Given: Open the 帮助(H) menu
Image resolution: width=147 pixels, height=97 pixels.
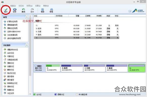Looking at the screenshot, I should [x=46, y=6].
